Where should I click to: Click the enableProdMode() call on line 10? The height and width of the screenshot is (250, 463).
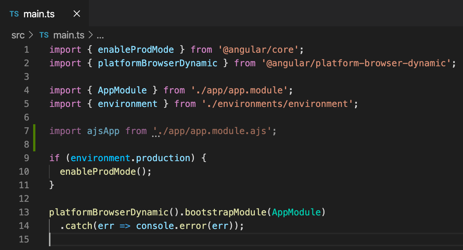(x=103, y=172)
